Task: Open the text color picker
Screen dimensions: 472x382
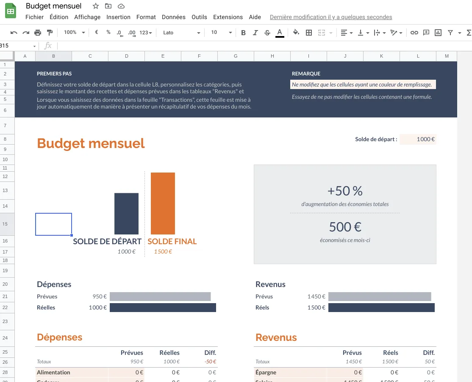Action: click(280, 33)
